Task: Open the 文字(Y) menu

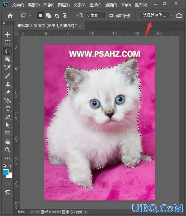Action: pos(79,5)
